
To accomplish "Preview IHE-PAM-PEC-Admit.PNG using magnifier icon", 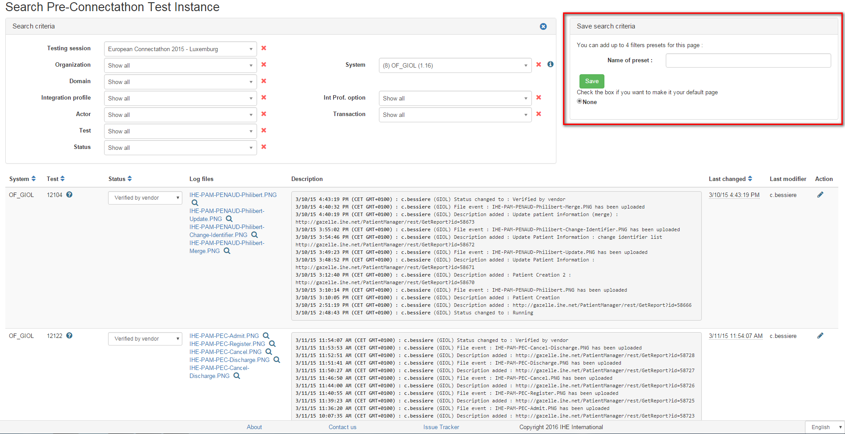I will pyautogui.click(x=266, y=336).
